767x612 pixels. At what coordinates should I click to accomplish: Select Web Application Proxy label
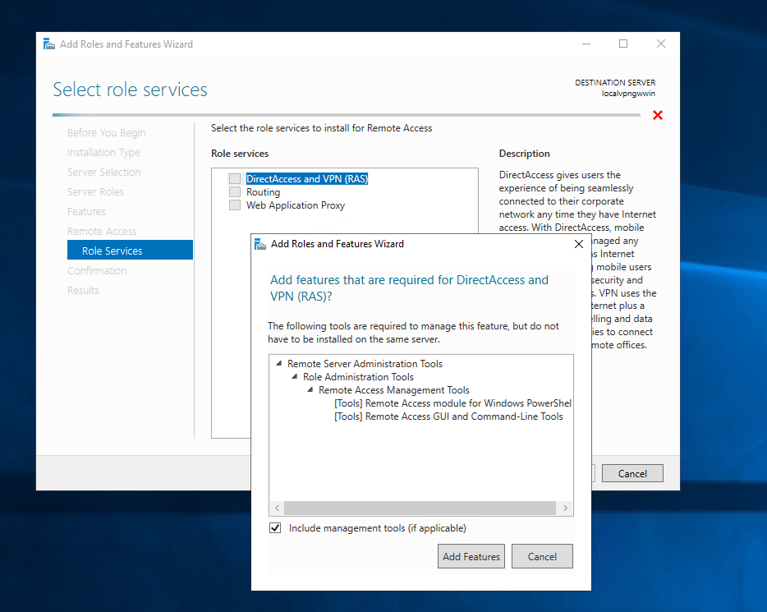[x=296, y=205]
